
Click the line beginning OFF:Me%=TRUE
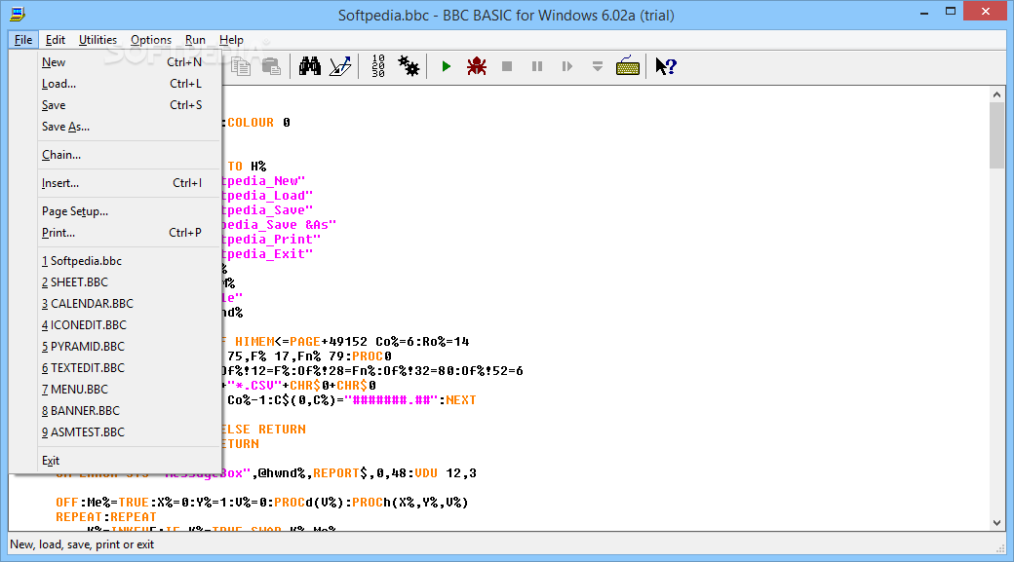(x=262, y=502)
